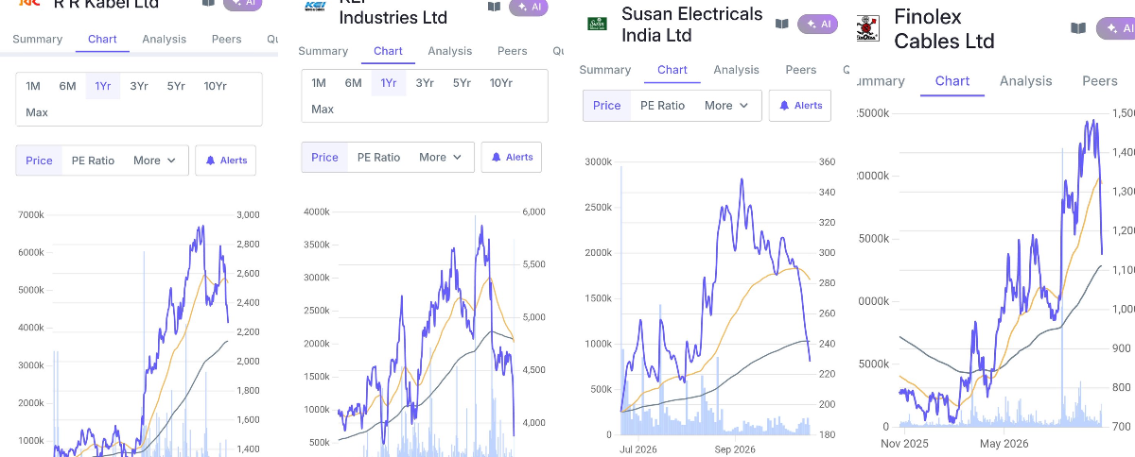Click the Finolex Cables company logo

[870, 28]
